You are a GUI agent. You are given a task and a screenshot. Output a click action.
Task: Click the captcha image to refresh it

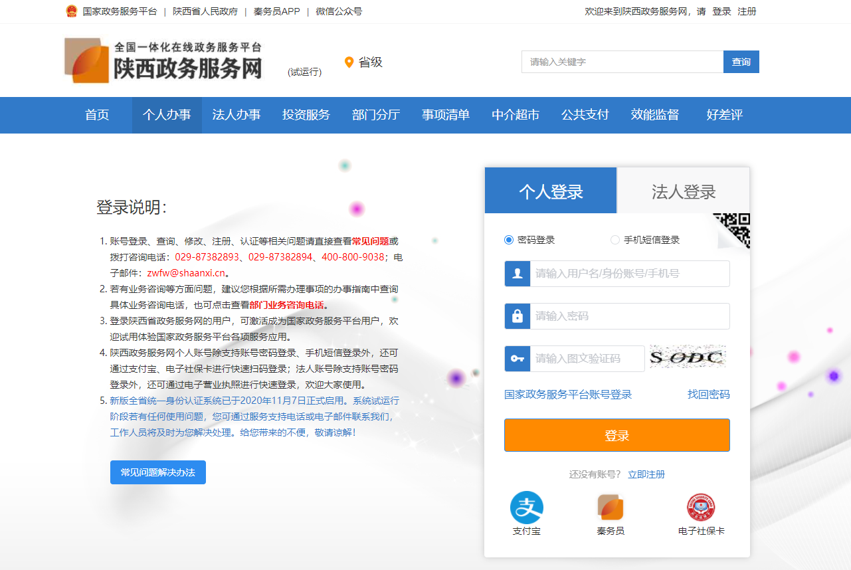(x=687, y=357)
